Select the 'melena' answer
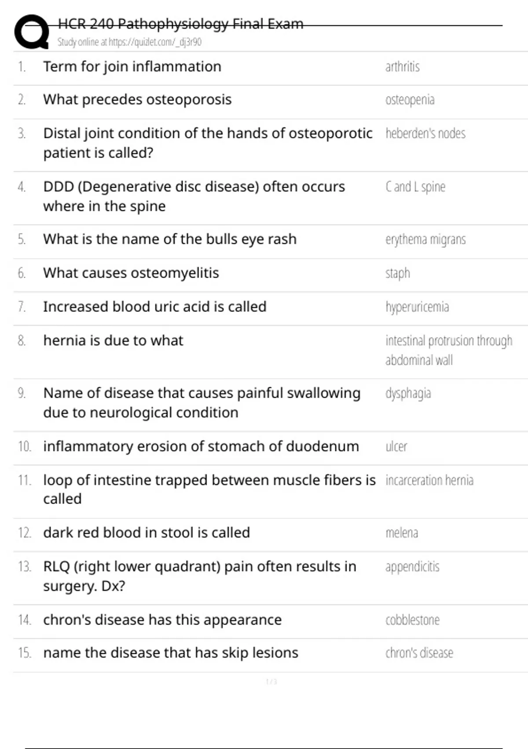 coord(401,533)
